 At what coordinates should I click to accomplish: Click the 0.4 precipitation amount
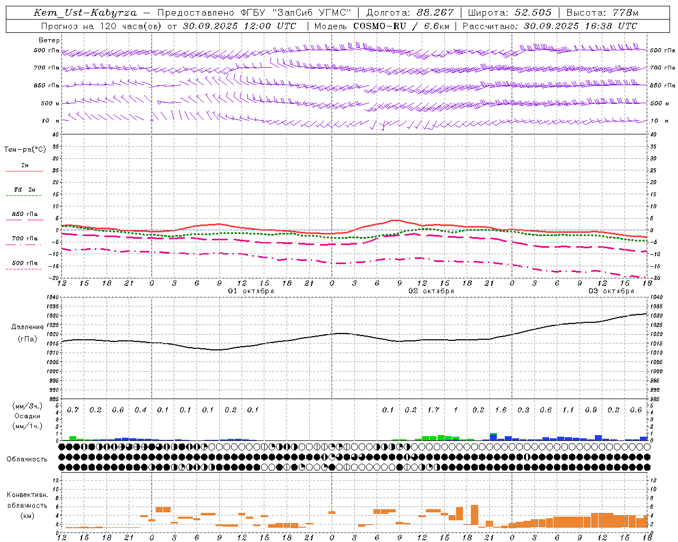click(x=140, y=410)
